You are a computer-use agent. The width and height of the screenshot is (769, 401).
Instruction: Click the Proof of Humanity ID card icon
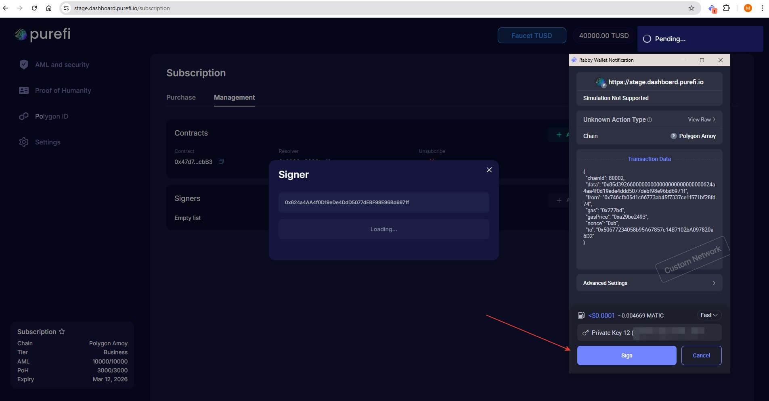[24, 90]
